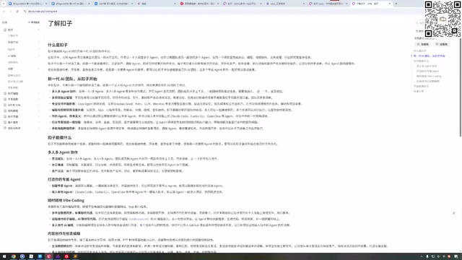This screenshot has width=462, height=260.
Task: Click the purple app icon in taskbar
Action: coord(58,256)
